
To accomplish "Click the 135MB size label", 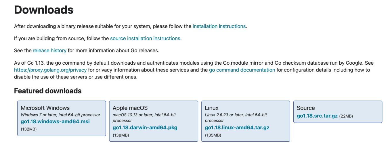I will pyautogui.click(x=213, y=135).
